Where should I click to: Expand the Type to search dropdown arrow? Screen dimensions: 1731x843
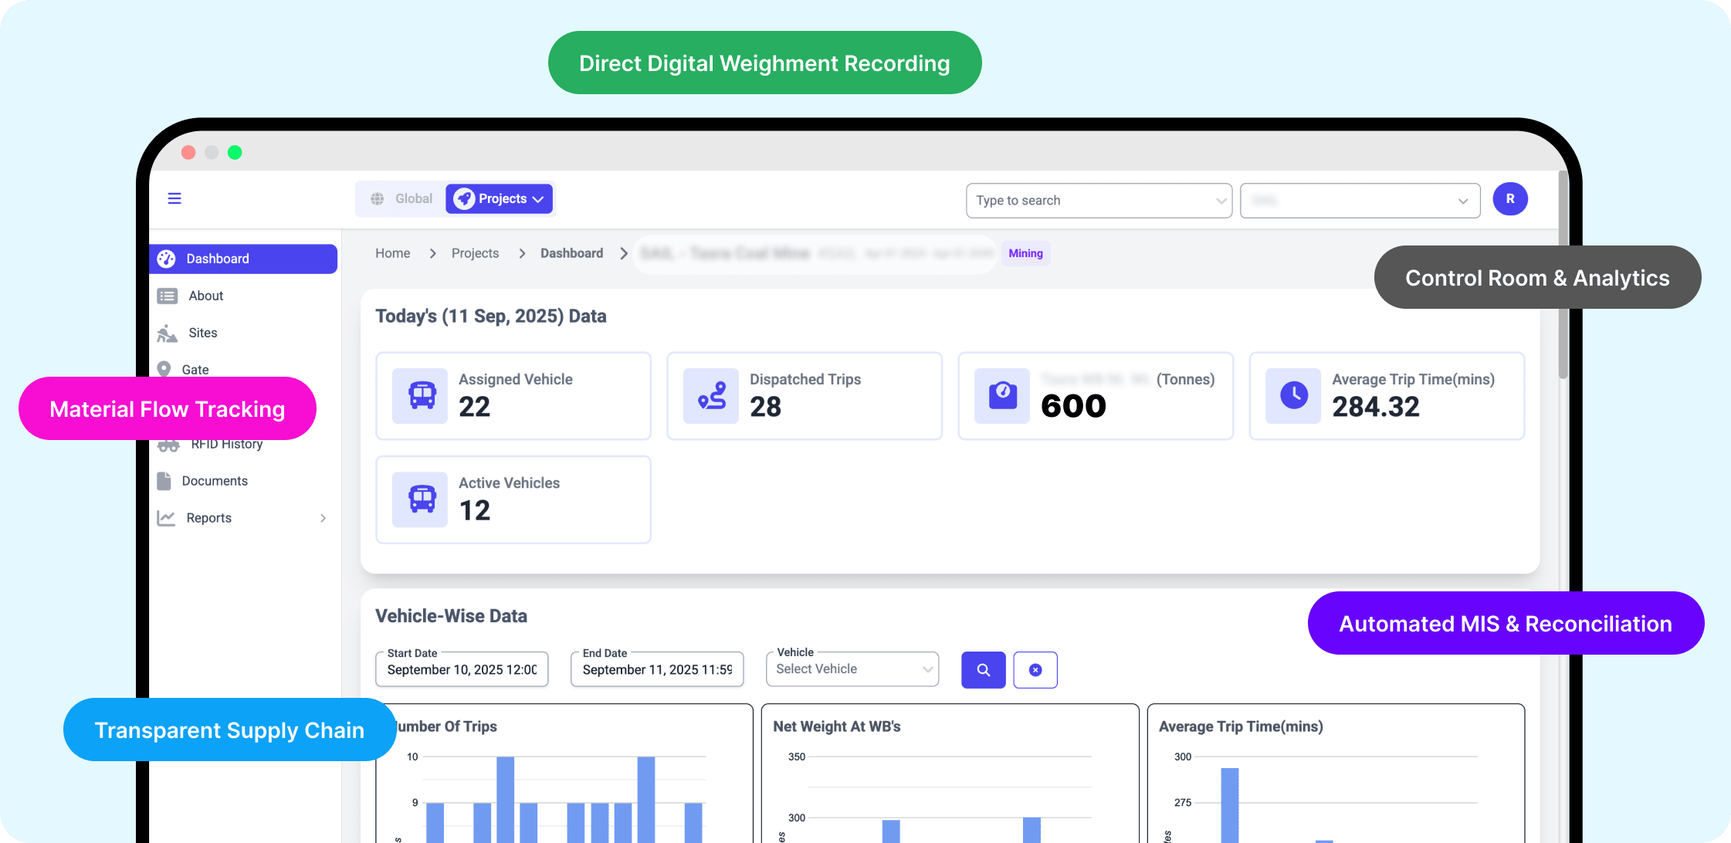point(1221,201)
